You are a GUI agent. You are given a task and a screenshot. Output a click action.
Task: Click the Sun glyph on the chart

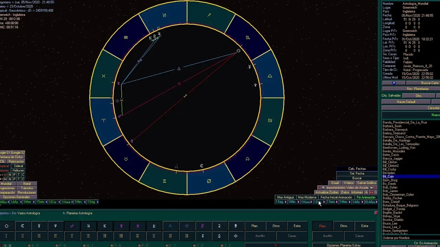238,51
